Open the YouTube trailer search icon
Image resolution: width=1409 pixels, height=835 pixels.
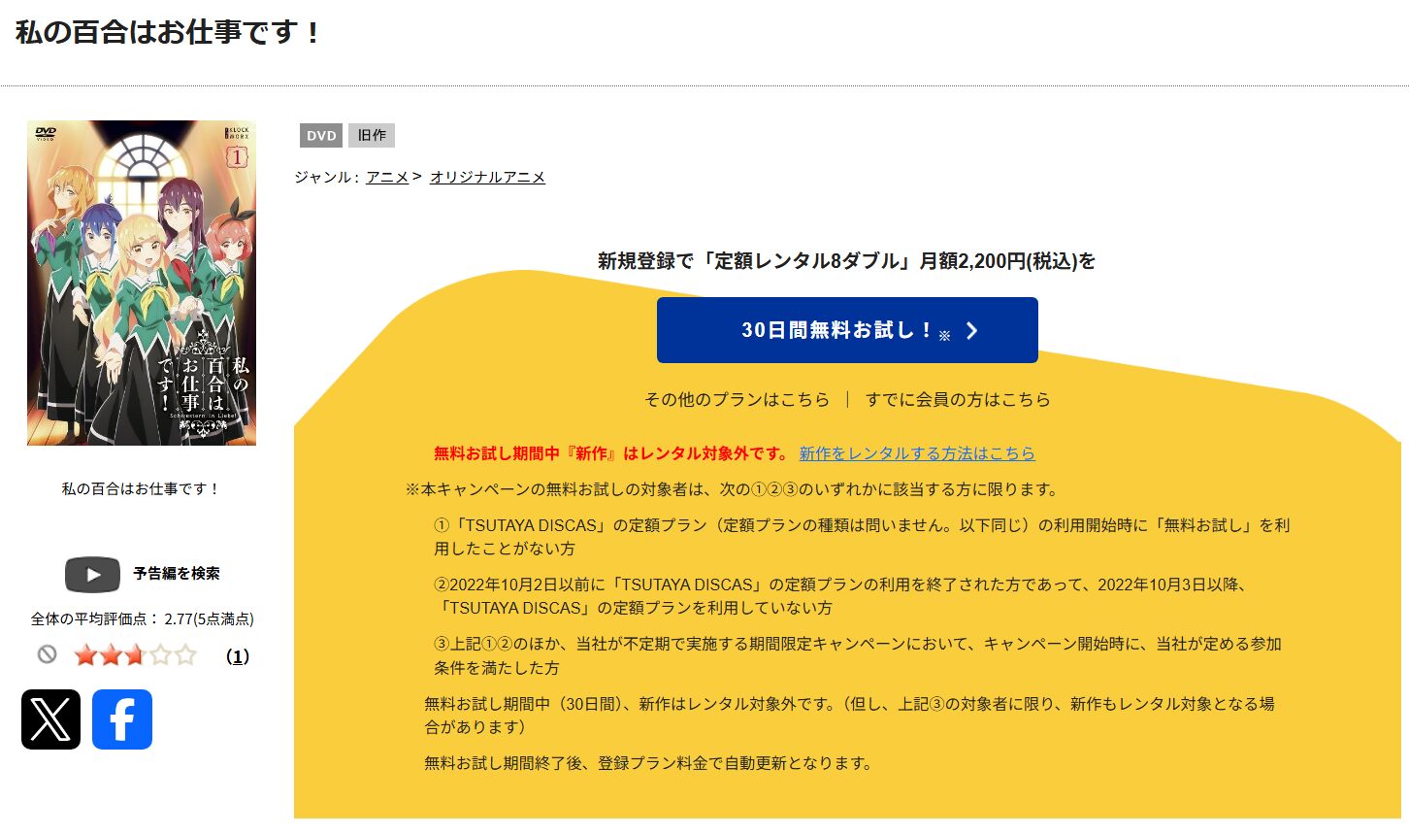92,574
